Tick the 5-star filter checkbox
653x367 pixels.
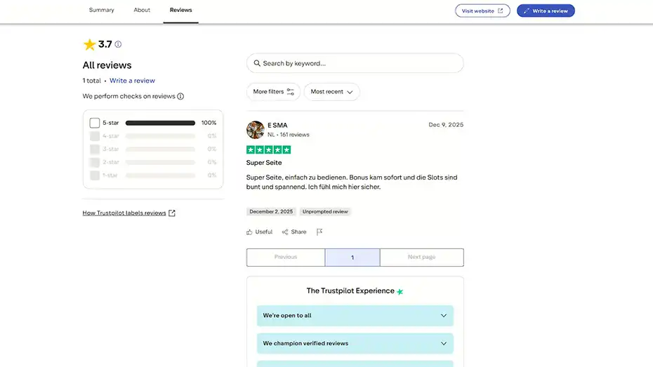coord(95,123)
